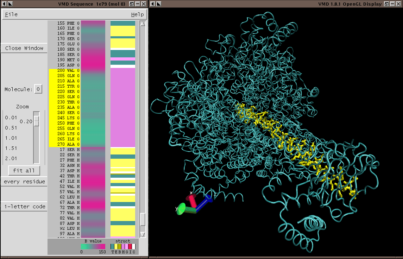Click the teal T struct legend swatch

click(113, 246)
